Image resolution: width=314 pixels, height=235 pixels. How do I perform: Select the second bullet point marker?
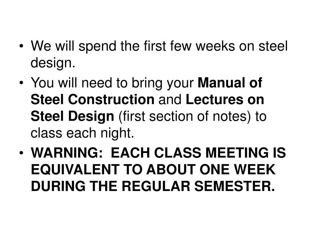pos(21,83)
